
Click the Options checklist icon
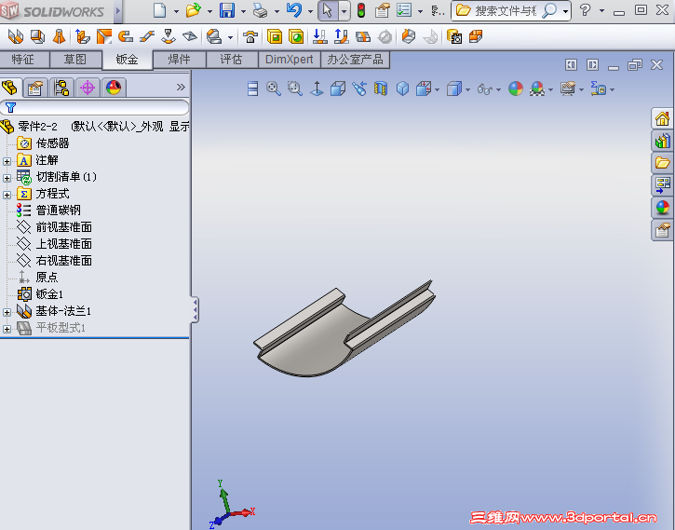[404, 10]
